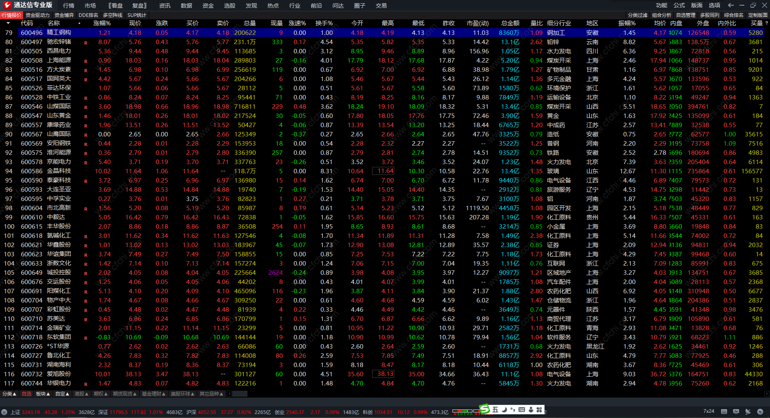Open the 市场 menu
770x418 pixels.
tap(90, 6)
